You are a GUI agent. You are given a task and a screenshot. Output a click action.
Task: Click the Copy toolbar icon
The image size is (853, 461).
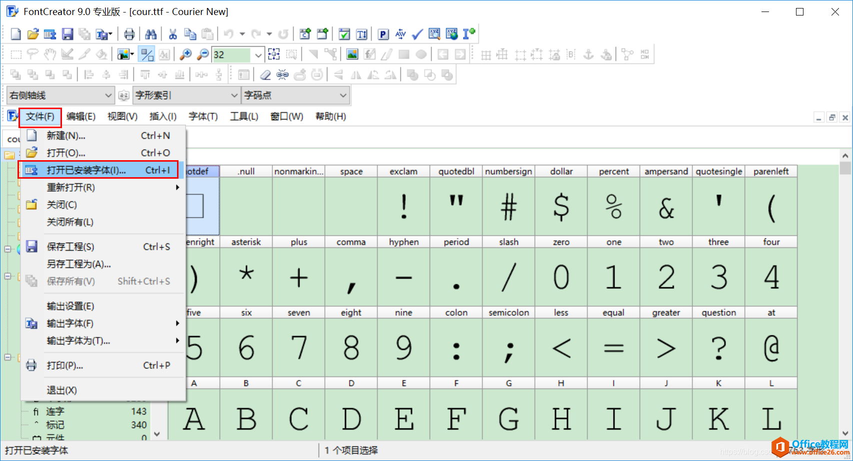point(190,34)
